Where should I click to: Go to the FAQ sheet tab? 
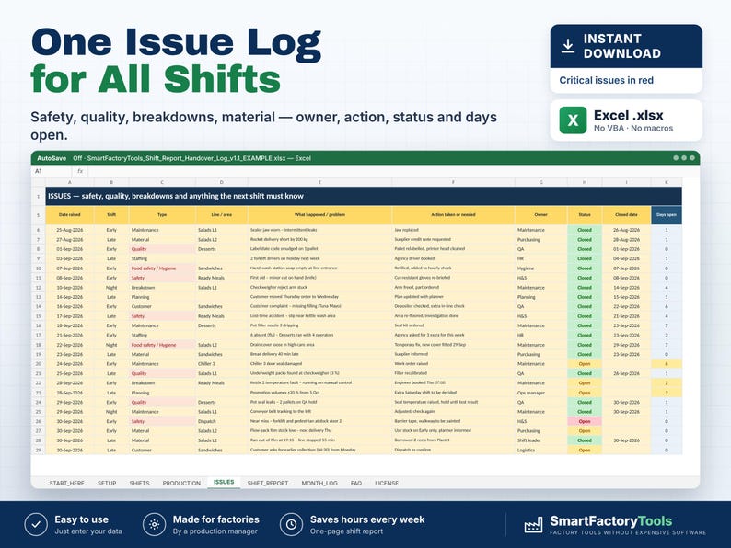(x=356, y=484)
